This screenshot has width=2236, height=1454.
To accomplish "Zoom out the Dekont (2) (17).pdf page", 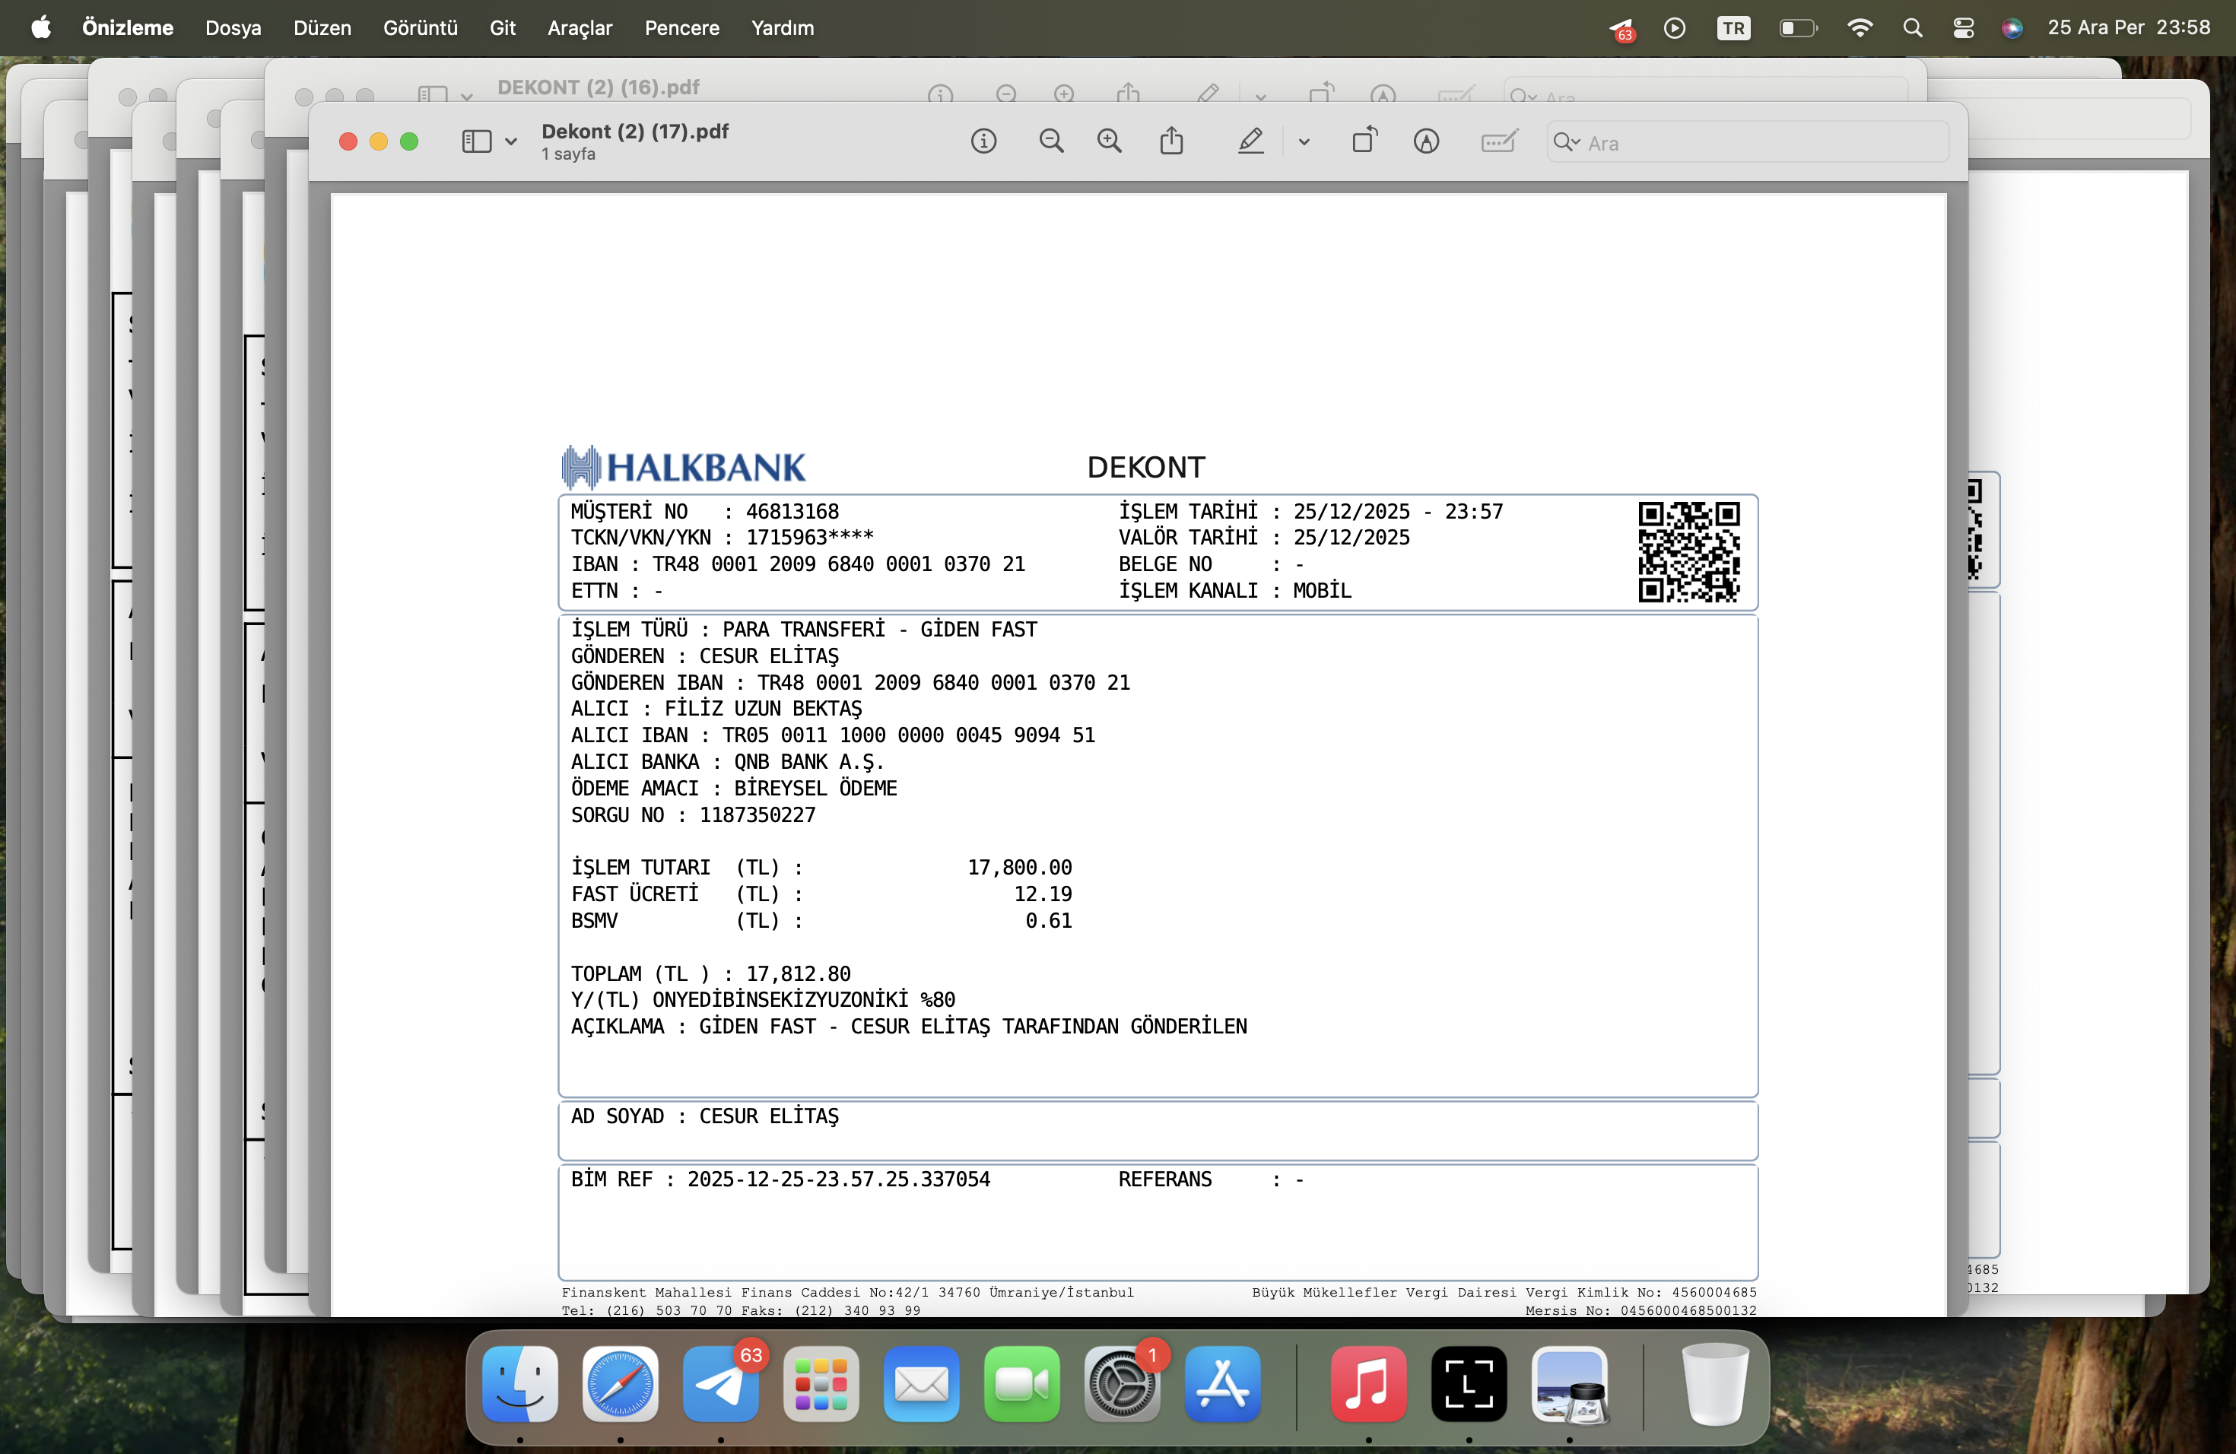I will point(1051,142).
